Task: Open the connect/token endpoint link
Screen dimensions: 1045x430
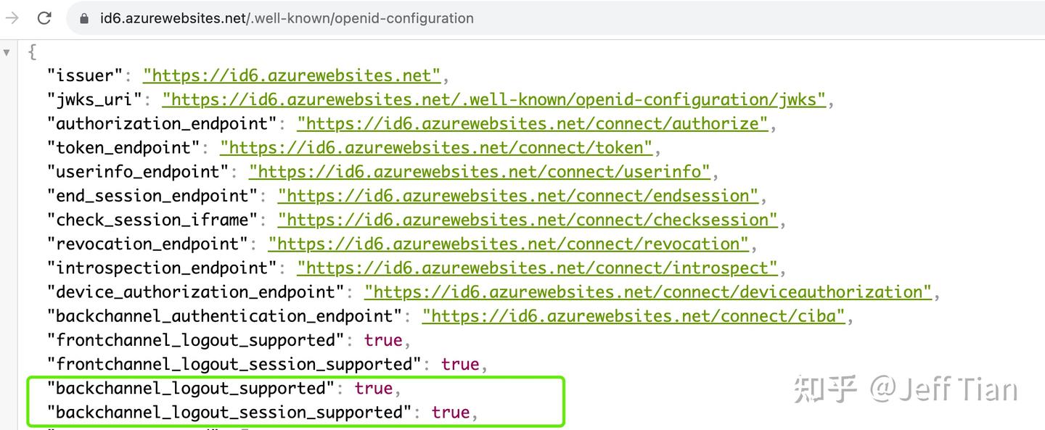Action: click(x=436, y=148)
